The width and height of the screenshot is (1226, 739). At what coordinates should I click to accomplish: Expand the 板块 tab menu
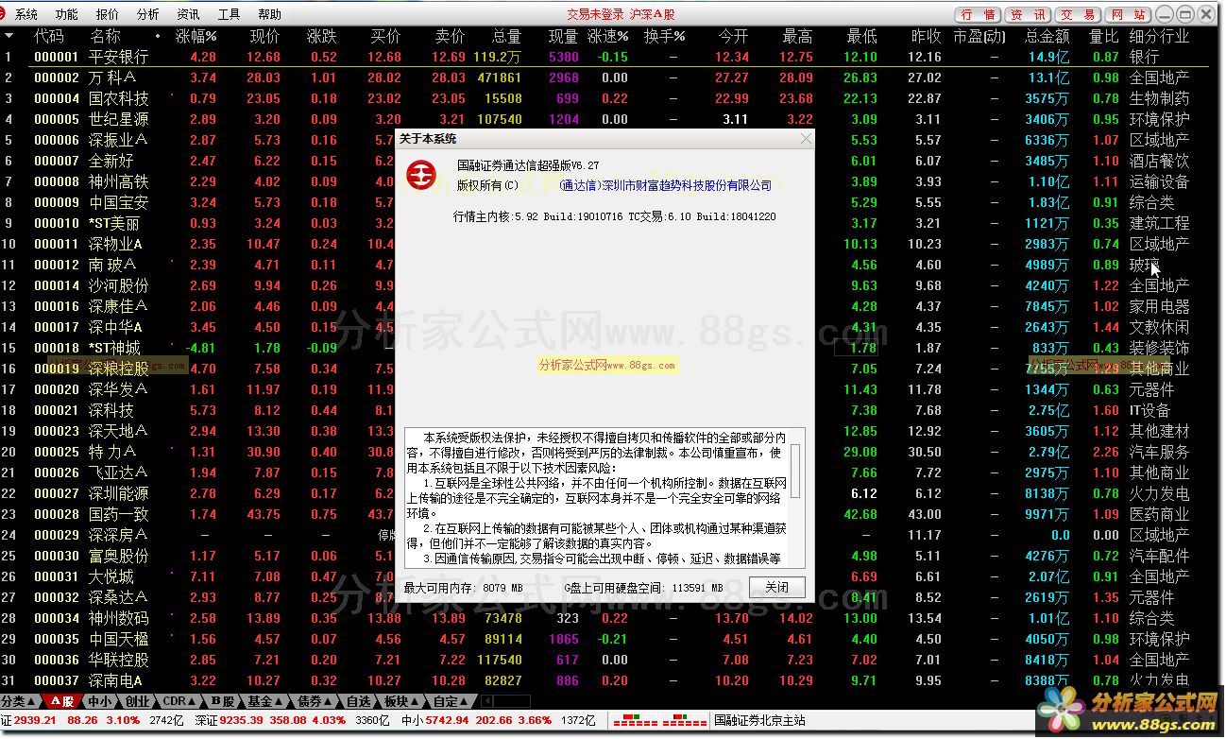(401, 702)
